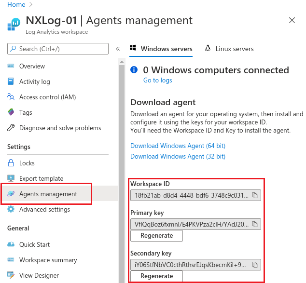Click the Secondary key value field
Viewport: 306px width, 283px height.
click(195, 265)
